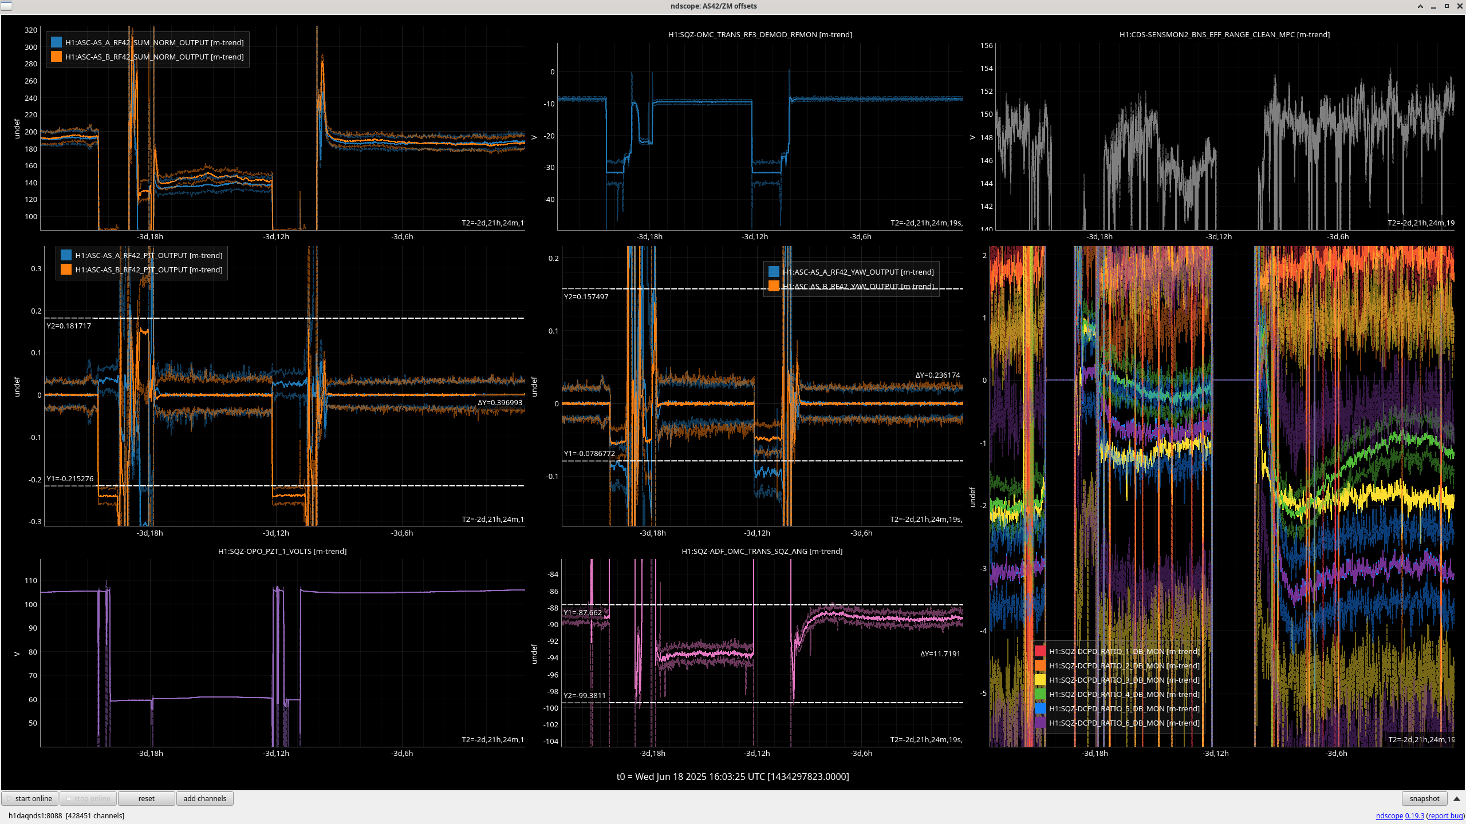This screenshot has height=824, width=1466.
Task: Click purple swatch for SQZ-DCPD_RATIO_6_DB_MON
Action: coord(1040,723)
